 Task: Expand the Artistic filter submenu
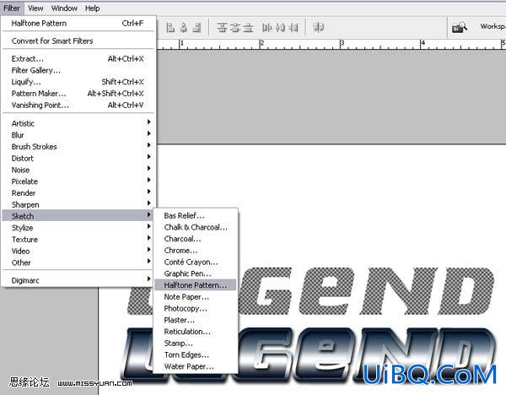78,123
